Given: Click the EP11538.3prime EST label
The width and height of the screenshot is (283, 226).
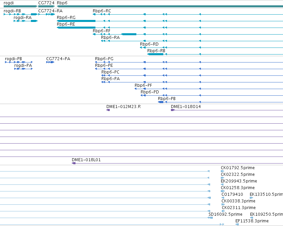Looking at the screenshot, I should (252, 221).
